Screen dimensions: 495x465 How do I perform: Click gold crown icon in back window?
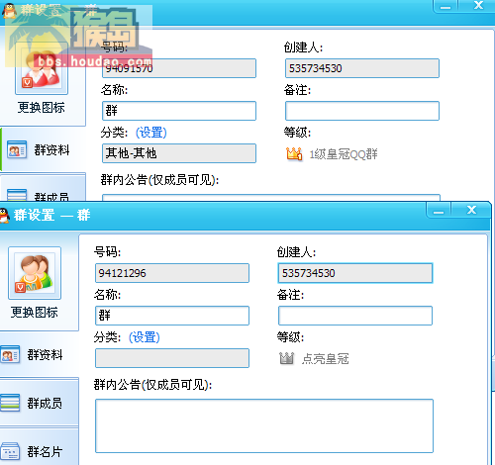[x=294, y=153]
